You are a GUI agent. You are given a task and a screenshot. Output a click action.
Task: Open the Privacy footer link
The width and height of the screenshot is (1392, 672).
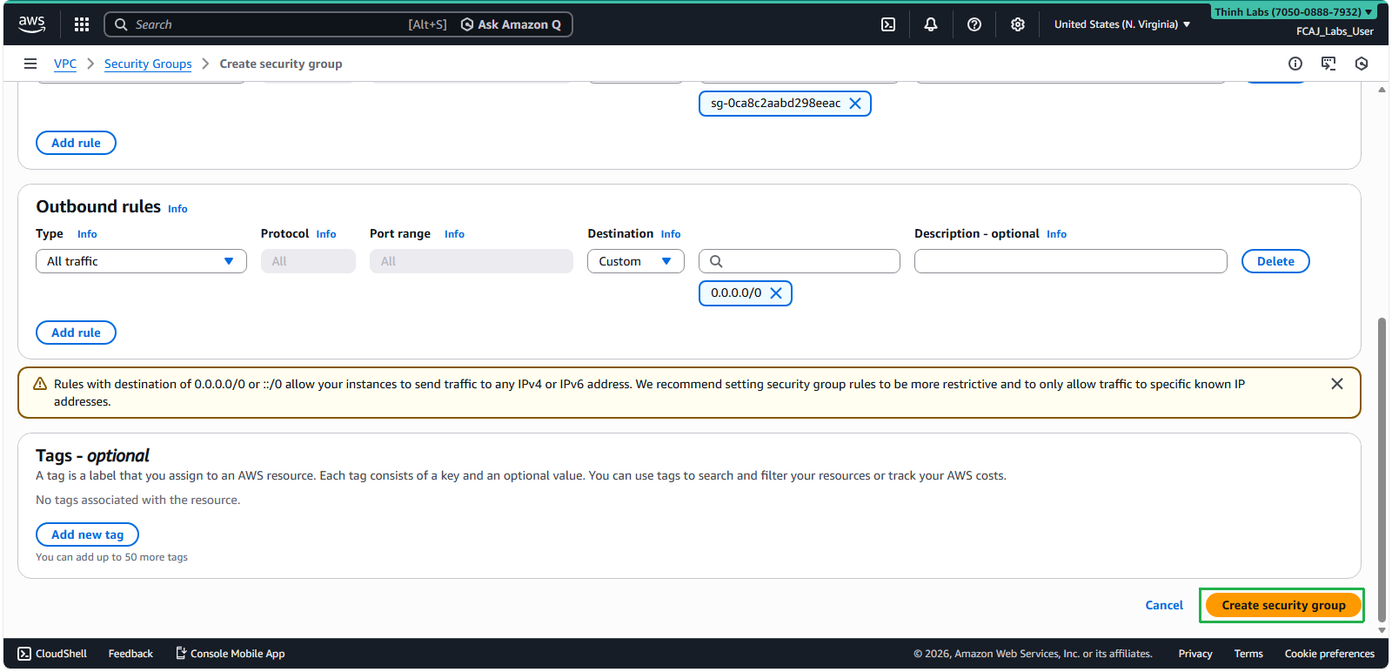coord(1195,654)
